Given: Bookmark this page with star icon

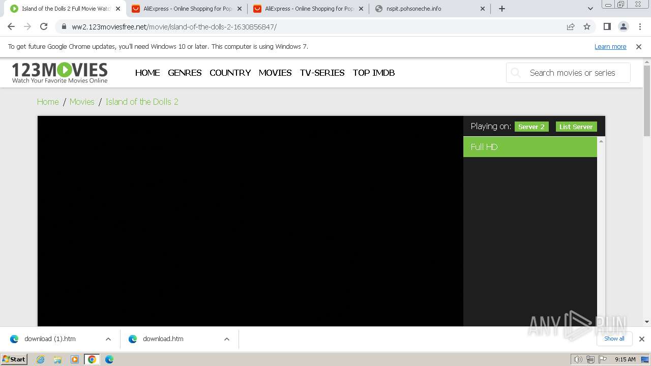Looking at the screenshot, I should click(x=587, y=26).
